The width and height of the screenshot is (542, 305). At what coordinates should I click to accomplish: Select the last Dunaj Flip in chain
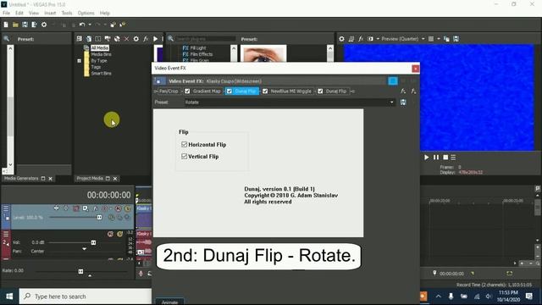(x=336, y=91)
